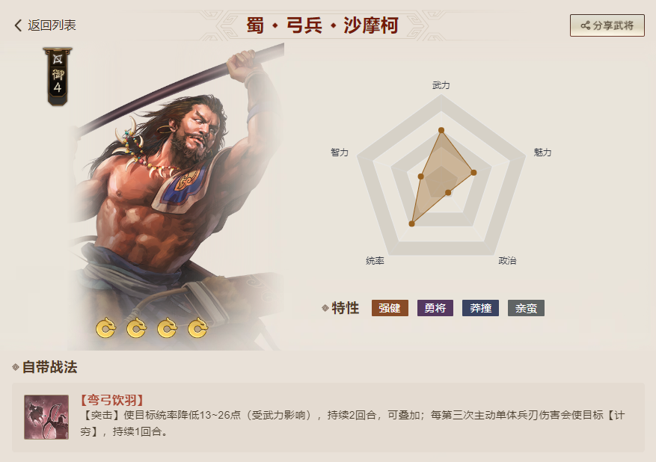Click the second golden dragon star icon

136,327
